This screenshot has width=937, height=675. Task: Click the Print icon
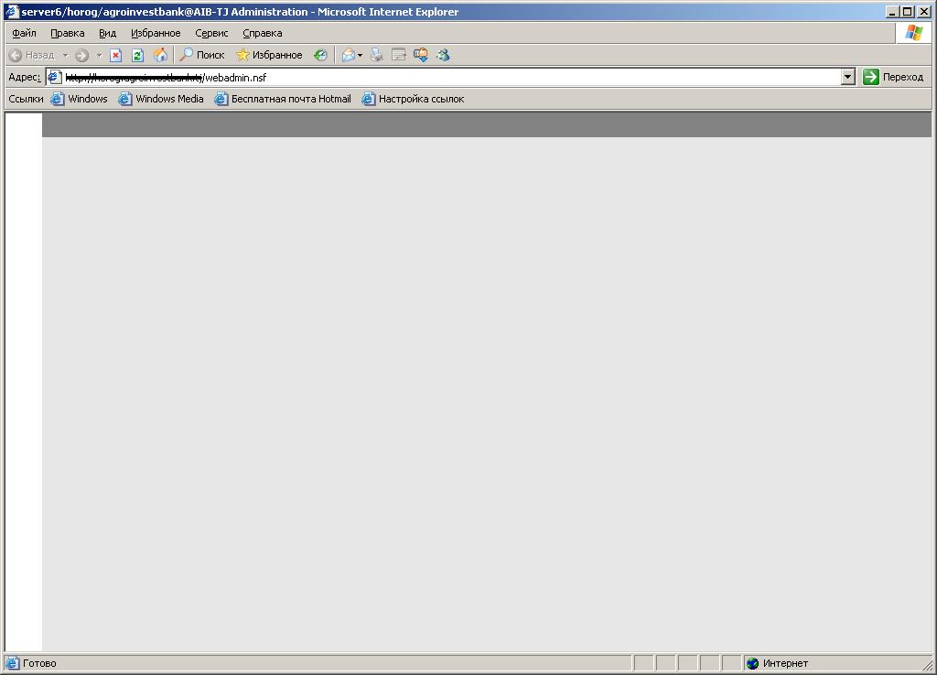tap(376, 55)
